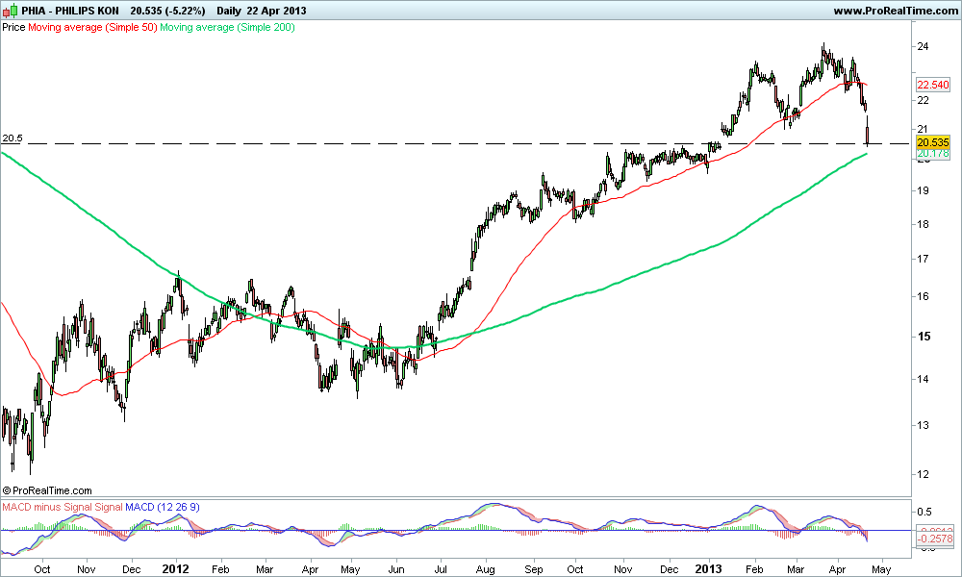The height and width of the screenshot is (577, 962).
Task: Click the 'Daily' timeframe label
Action: tap(229, 11)
